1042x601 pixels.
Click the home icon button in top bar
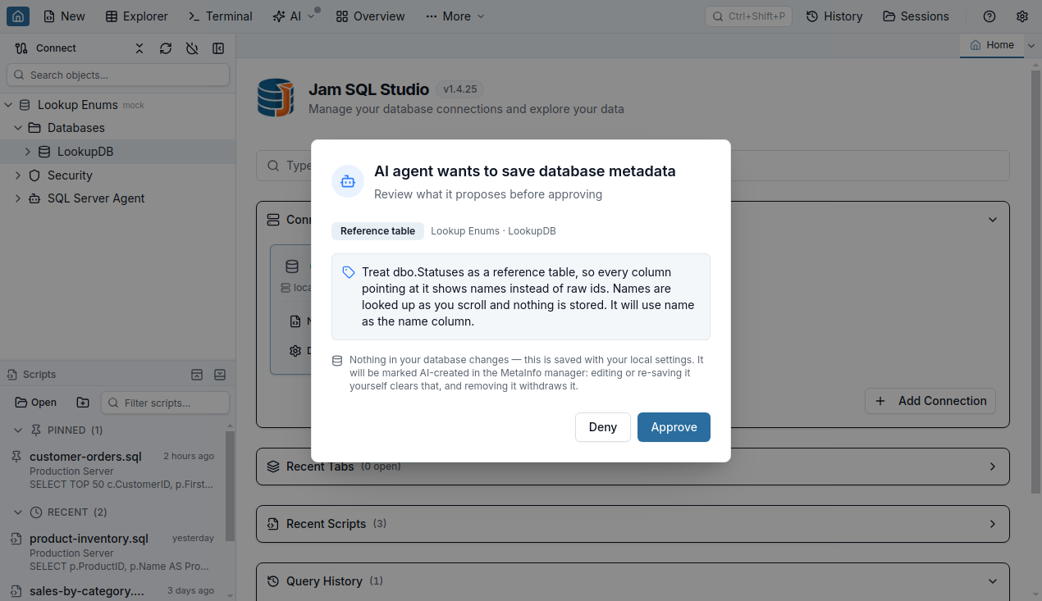(x=18, y=16)
